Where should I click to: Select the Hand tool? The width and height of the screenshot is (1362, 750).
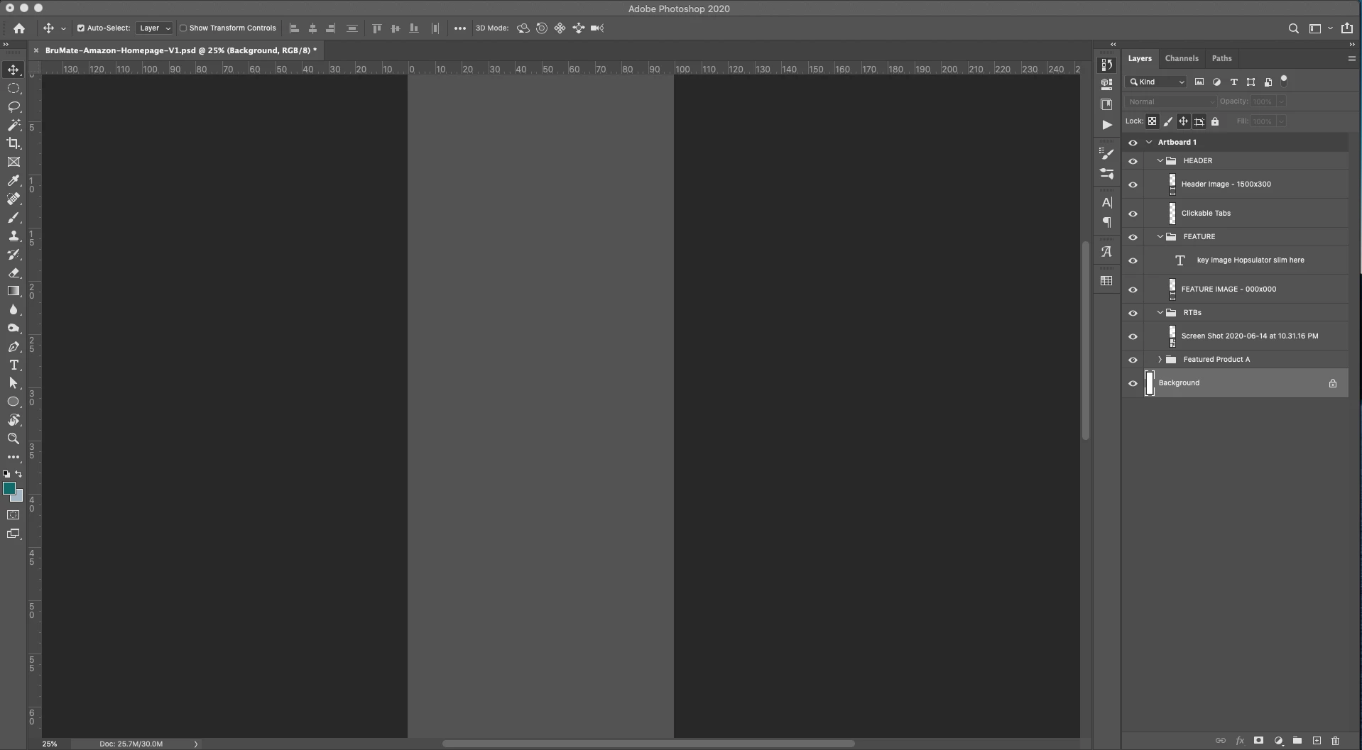pos(13,420)
